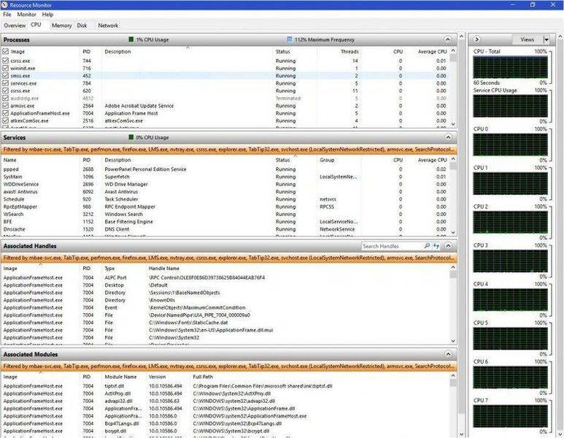Click the CPU 0 graph
The image size is (564, 438).
pyautogui.click(x=511, y=145)
